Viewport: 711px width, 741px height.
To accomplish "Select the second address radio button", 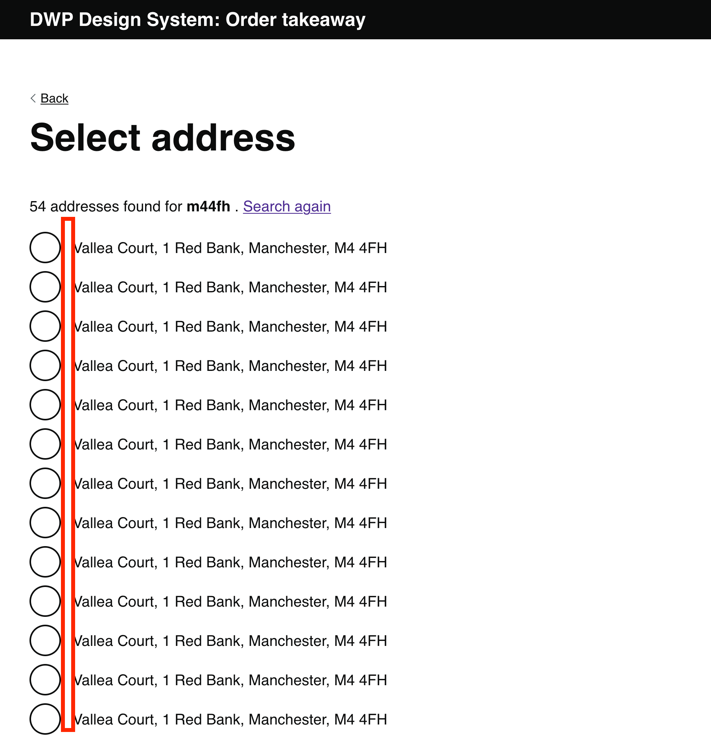I will (45, 287).
